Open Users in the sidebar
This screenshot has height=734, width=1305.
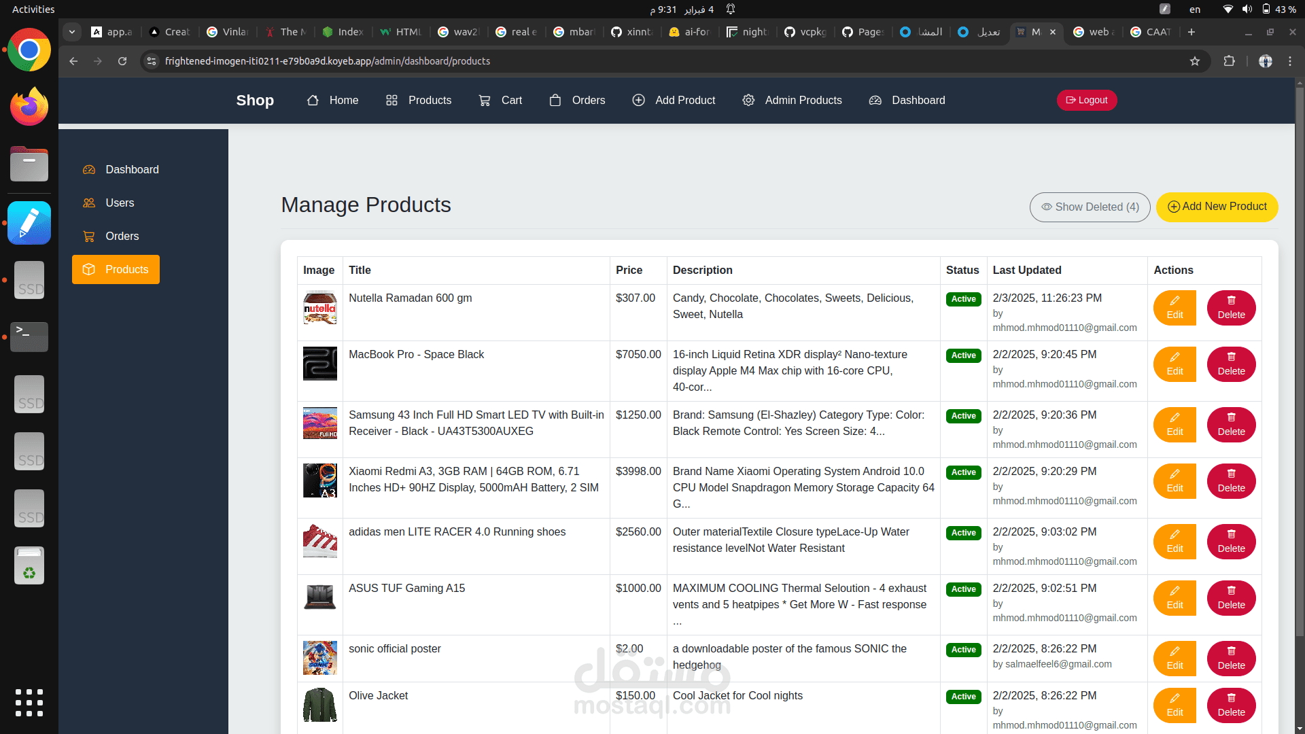(120, 203)
